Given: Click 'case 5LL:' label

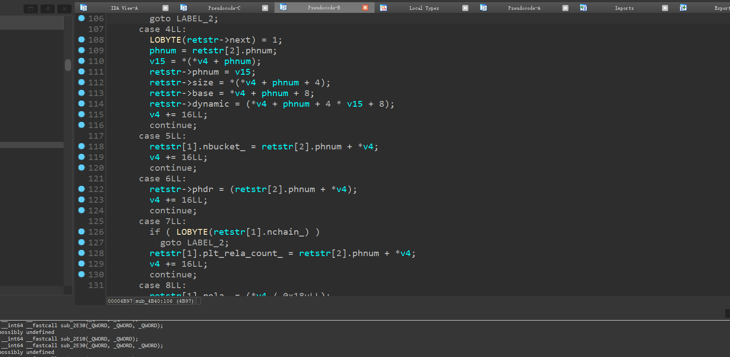Looking at the screenshot, I should [x=162, y=136].
